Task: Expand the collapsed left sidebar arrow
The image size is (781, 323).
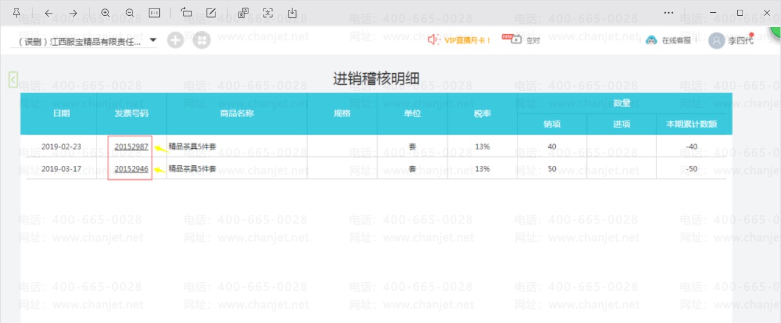Action: (x=13, y=79)
